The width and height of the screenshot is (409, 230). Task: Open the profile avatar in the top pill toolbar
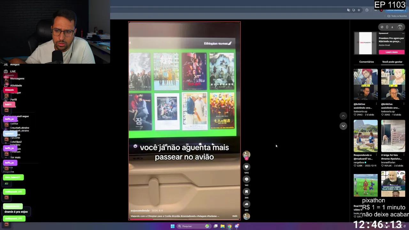[x=400, y=27]
